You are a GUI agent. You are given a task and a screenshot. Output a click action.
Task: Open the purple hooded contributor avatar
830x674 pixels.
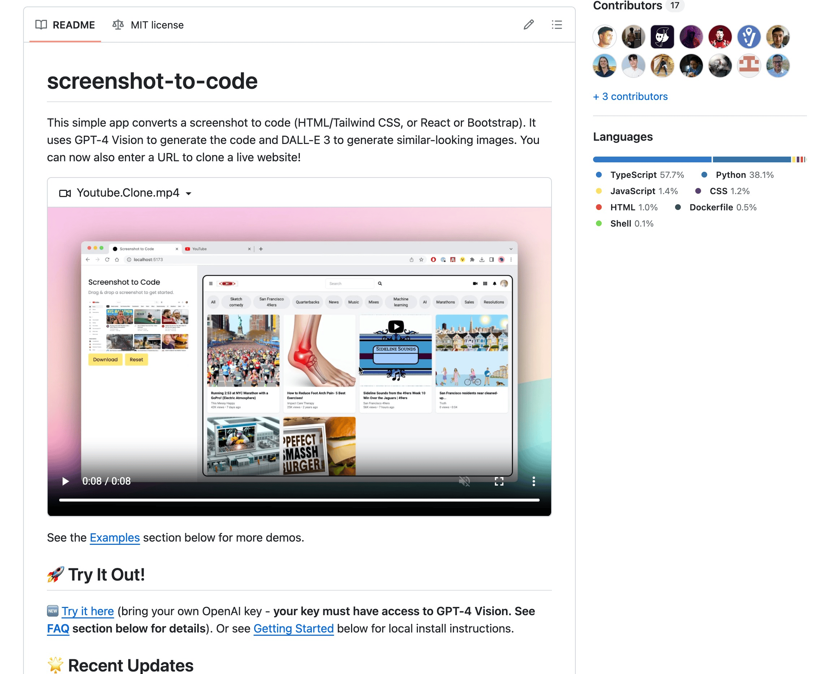tap(691, 37)
